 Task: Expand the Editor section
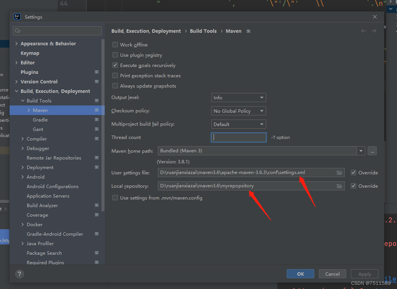click(x=16, y=62)
